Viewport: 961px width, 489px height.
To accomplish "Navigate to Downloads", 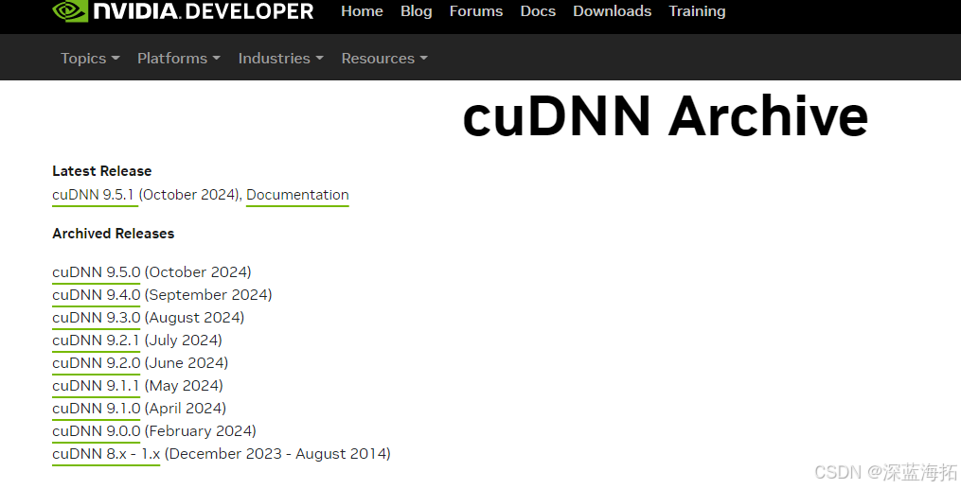I will [x=613, y=11].
